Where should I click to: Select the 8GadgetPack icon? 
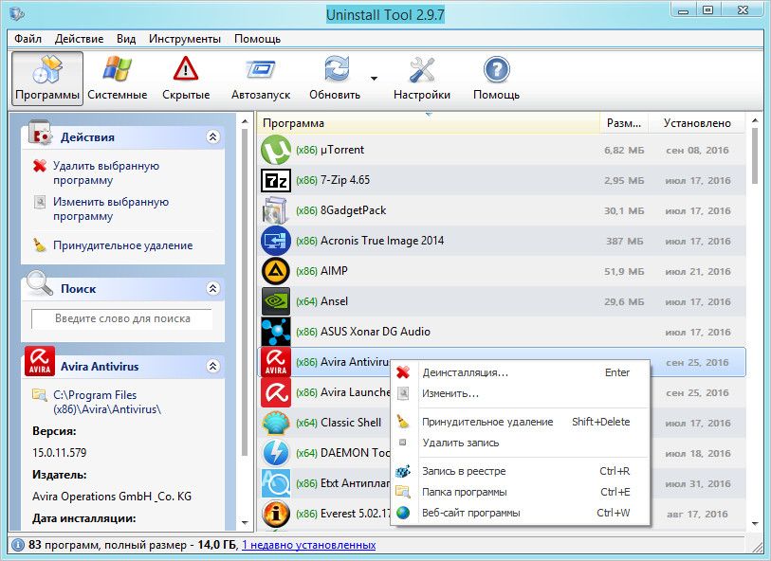(x=275, y=210)
